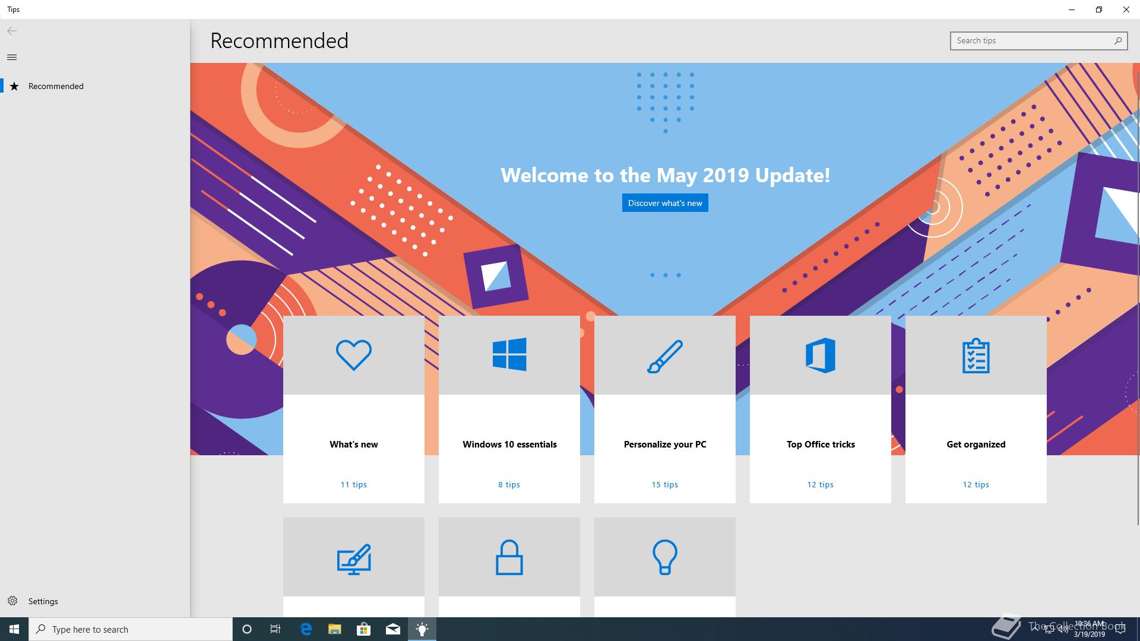Click the back arrow in Tips
Screen dimensions: 1140x641
pyautogui.click(x=12, y=31)
